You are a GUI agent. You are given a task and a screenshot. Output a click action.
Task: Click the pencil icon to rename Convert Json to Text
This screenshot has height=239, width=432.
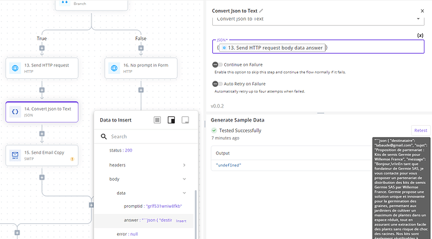[261, 11]
